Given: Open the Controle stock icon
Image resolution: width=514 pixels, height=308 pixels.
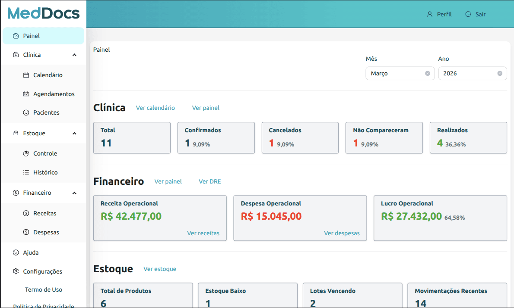Looking at the screenshot, I should click(x=25, y=153).
